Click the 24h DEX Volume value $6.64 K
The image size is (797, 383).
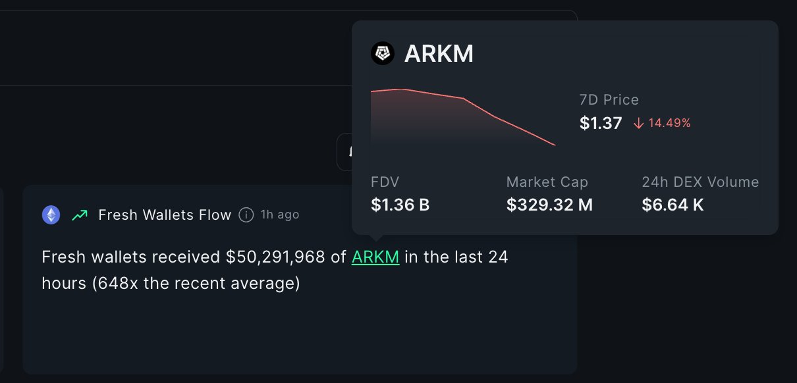(x=673, y=205)
